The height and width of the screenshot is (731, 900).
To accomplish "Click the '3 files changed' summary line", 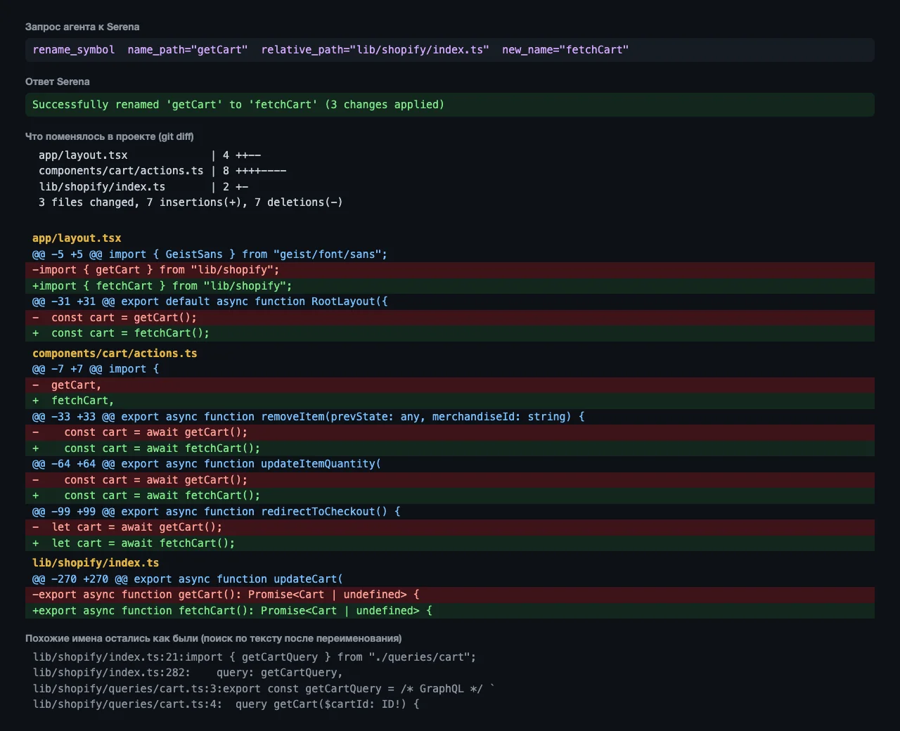I will click(x=191, y=202).
